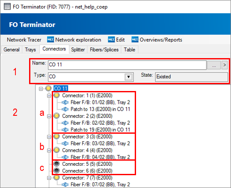Click the black icon of Connector 6

[56, 170]
